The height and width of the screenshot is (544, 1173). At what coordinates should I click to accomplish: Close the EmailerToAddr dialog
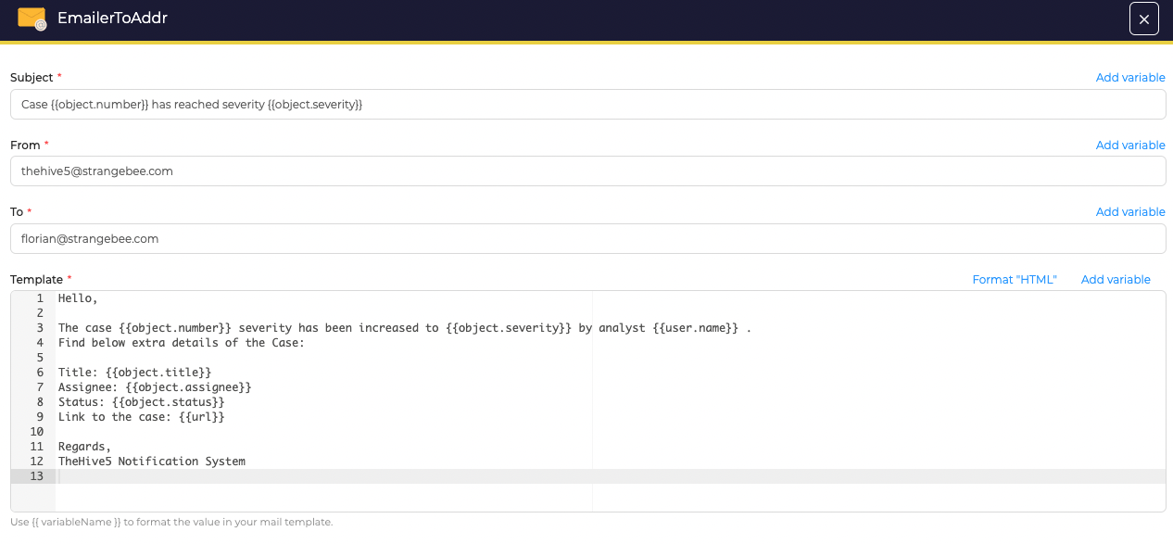pos(1143,19)
